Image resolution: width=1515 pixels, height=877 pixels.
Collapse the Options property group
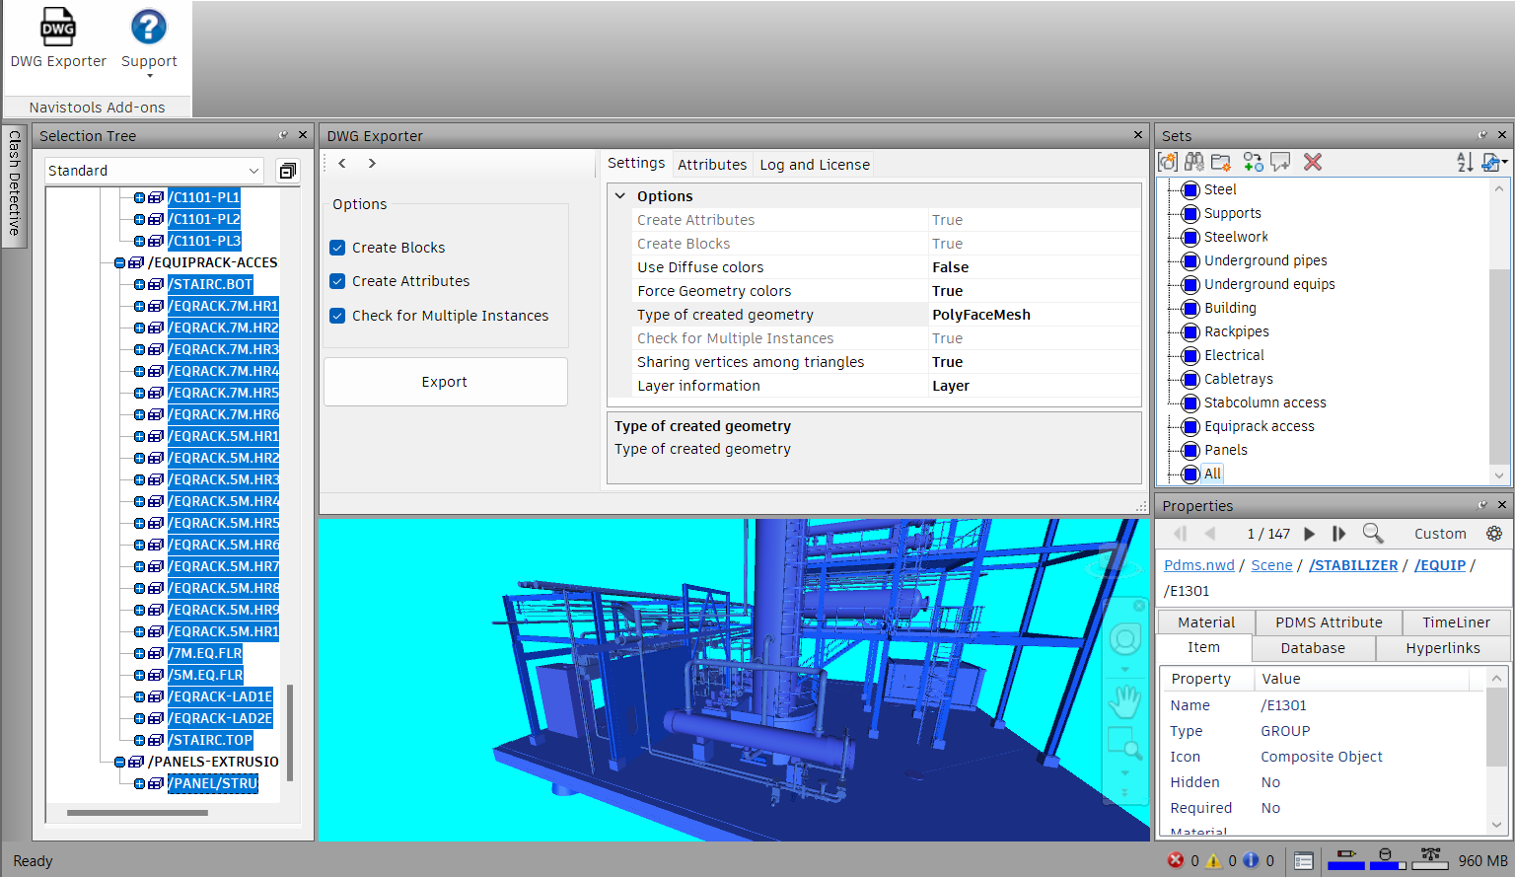pos(620,196)
